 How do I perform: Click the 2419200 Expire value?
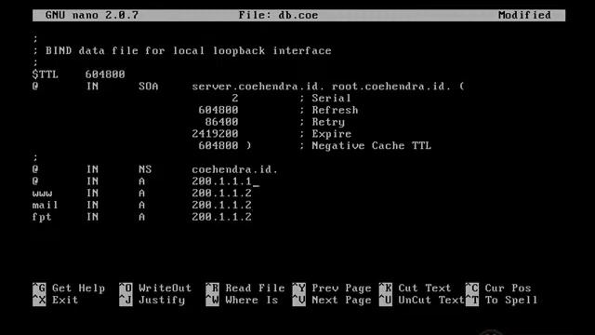pyautogui.click(x=215, y=134)
